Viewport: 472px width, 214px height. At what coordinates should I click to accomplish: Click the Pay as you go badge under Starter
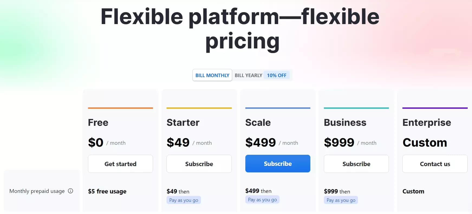tap(184, 200)
